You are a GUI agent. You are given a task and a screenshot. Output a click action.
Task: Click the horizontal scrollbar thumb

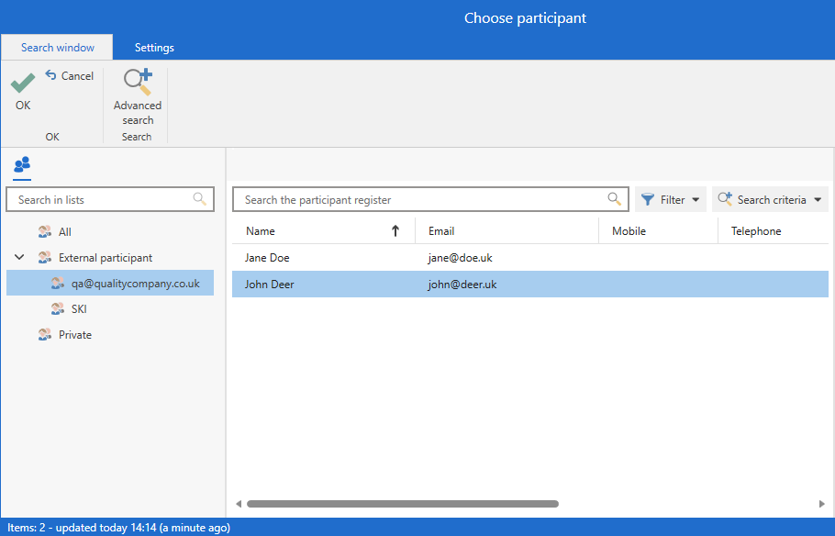(403, 504)
